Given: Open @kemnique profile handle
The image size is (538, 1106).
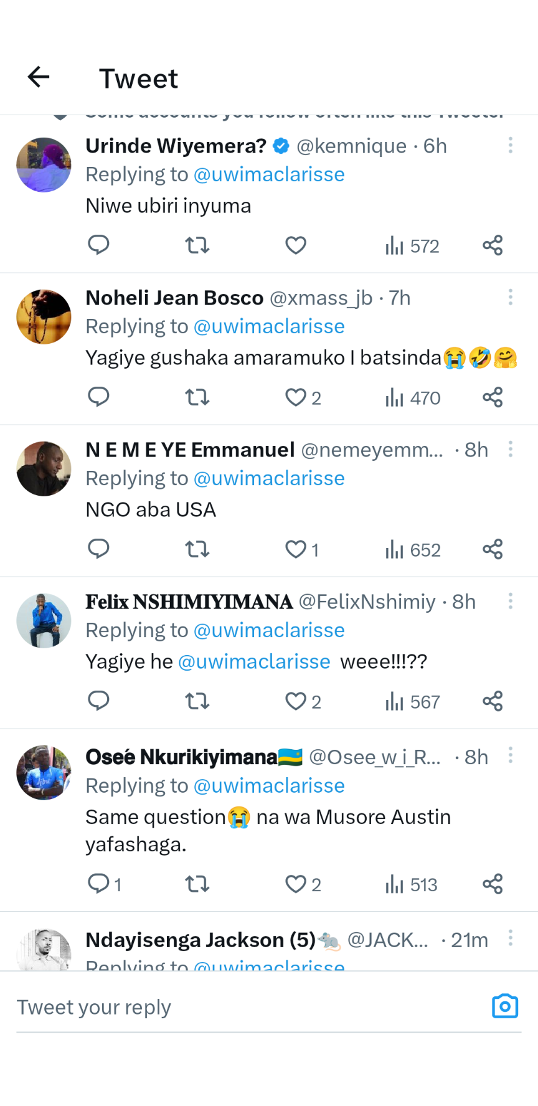Looking at the screenshot, I should pos(351,146).
